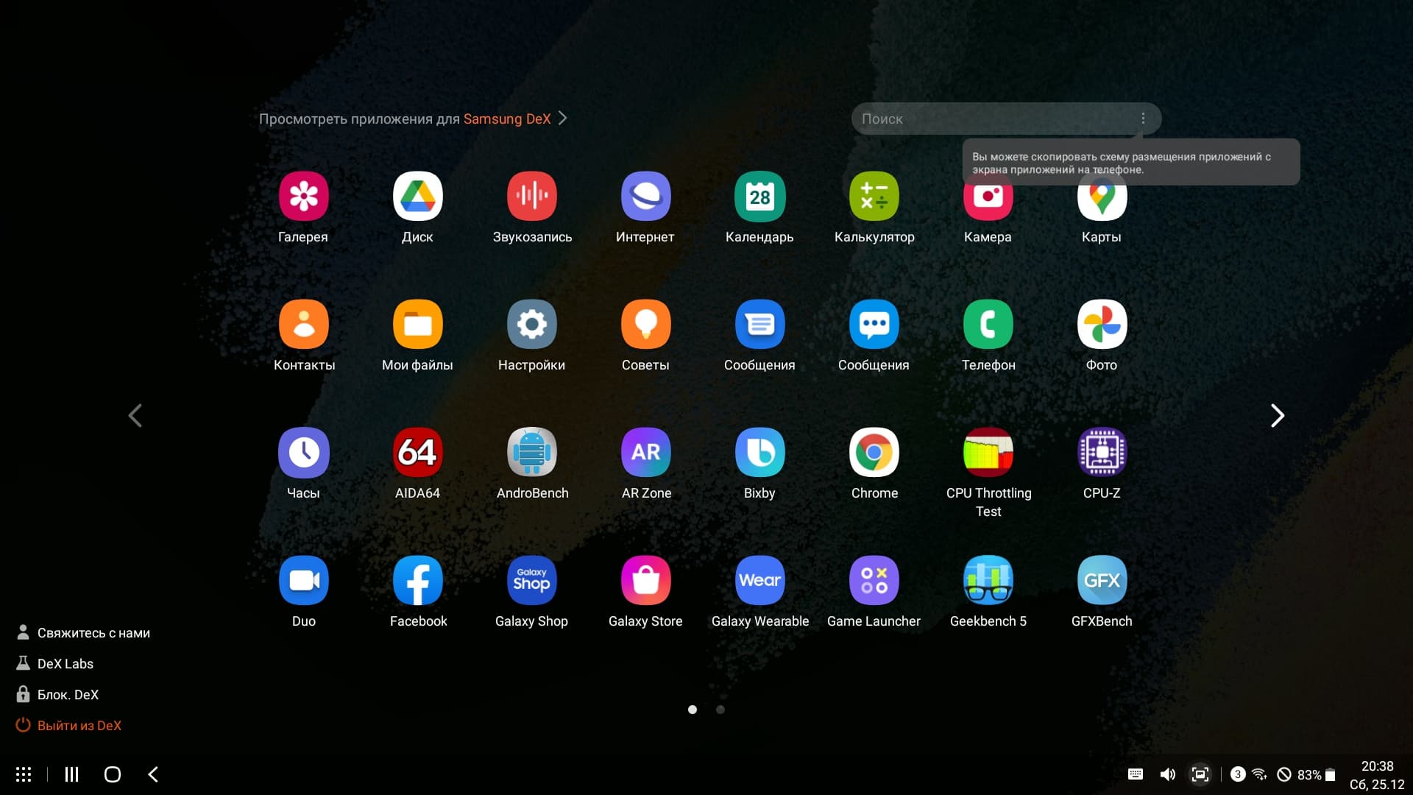
Task: Open the AR Zone app
Action: pos(645,453)
